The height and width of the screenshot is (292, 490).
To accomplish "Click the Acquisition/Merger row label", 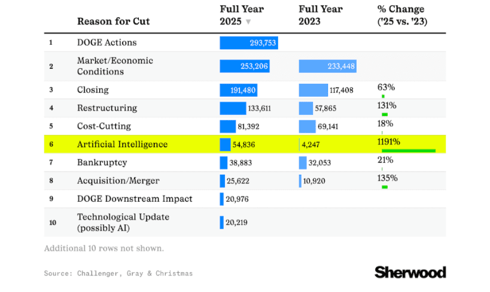I will [x=118, y=180].
